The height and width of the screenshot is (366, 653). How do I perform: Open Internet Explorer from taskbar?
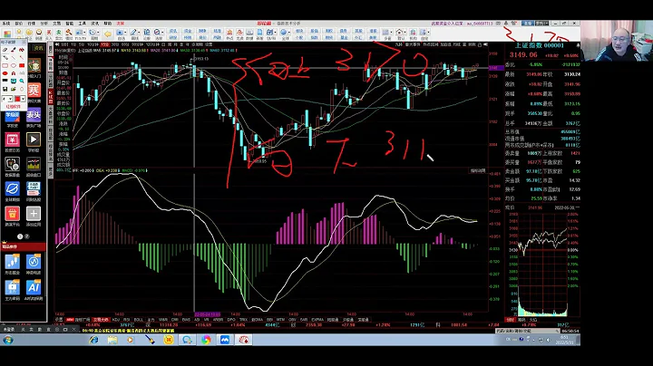(94, 340)
